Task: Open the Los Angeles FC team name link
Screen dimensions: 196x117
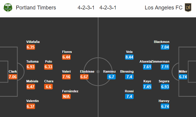Action: click(164, 8)
